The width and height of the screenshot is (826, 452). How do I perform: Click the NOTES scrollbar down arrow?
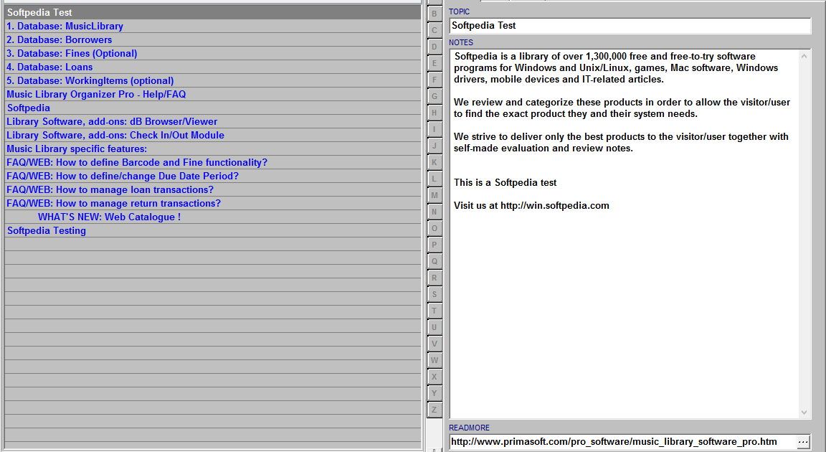[804, 413]
